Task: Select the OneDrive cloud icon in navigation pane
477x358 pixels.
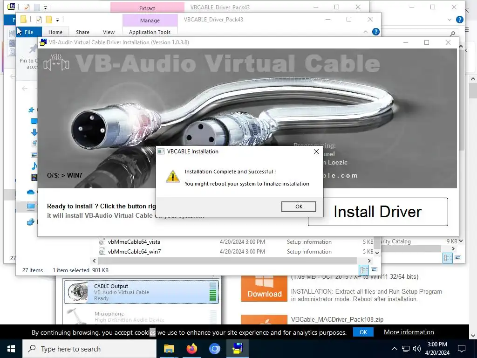Action: click(31, 192)
